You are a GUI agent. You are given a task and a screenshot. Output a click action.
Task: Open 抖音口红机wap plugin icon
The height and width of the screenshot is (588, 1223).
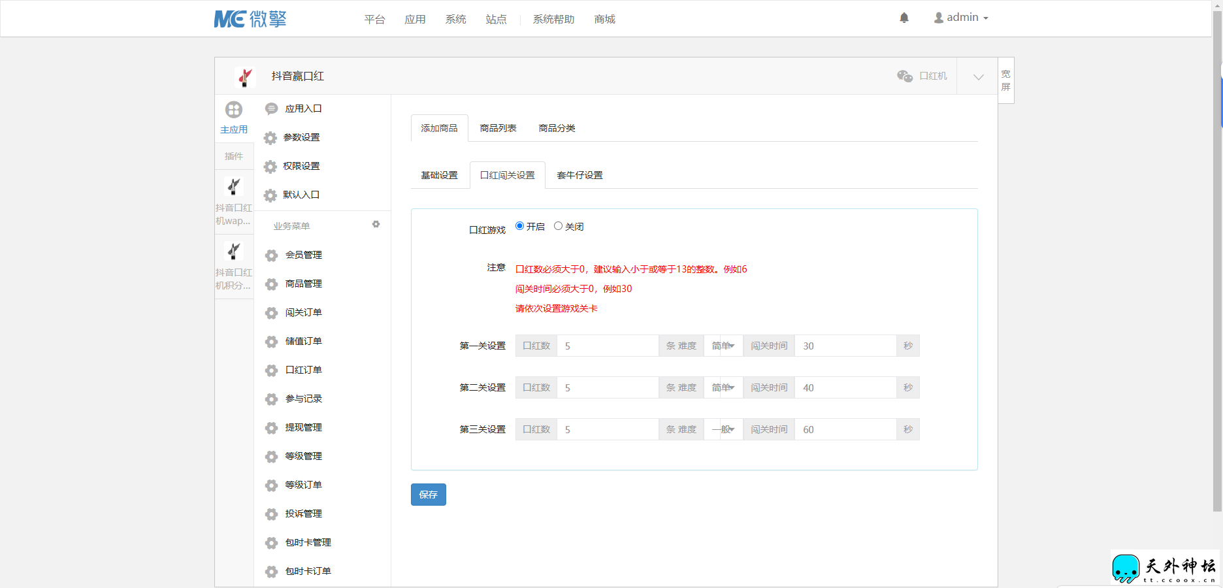[x=234, y=187]
